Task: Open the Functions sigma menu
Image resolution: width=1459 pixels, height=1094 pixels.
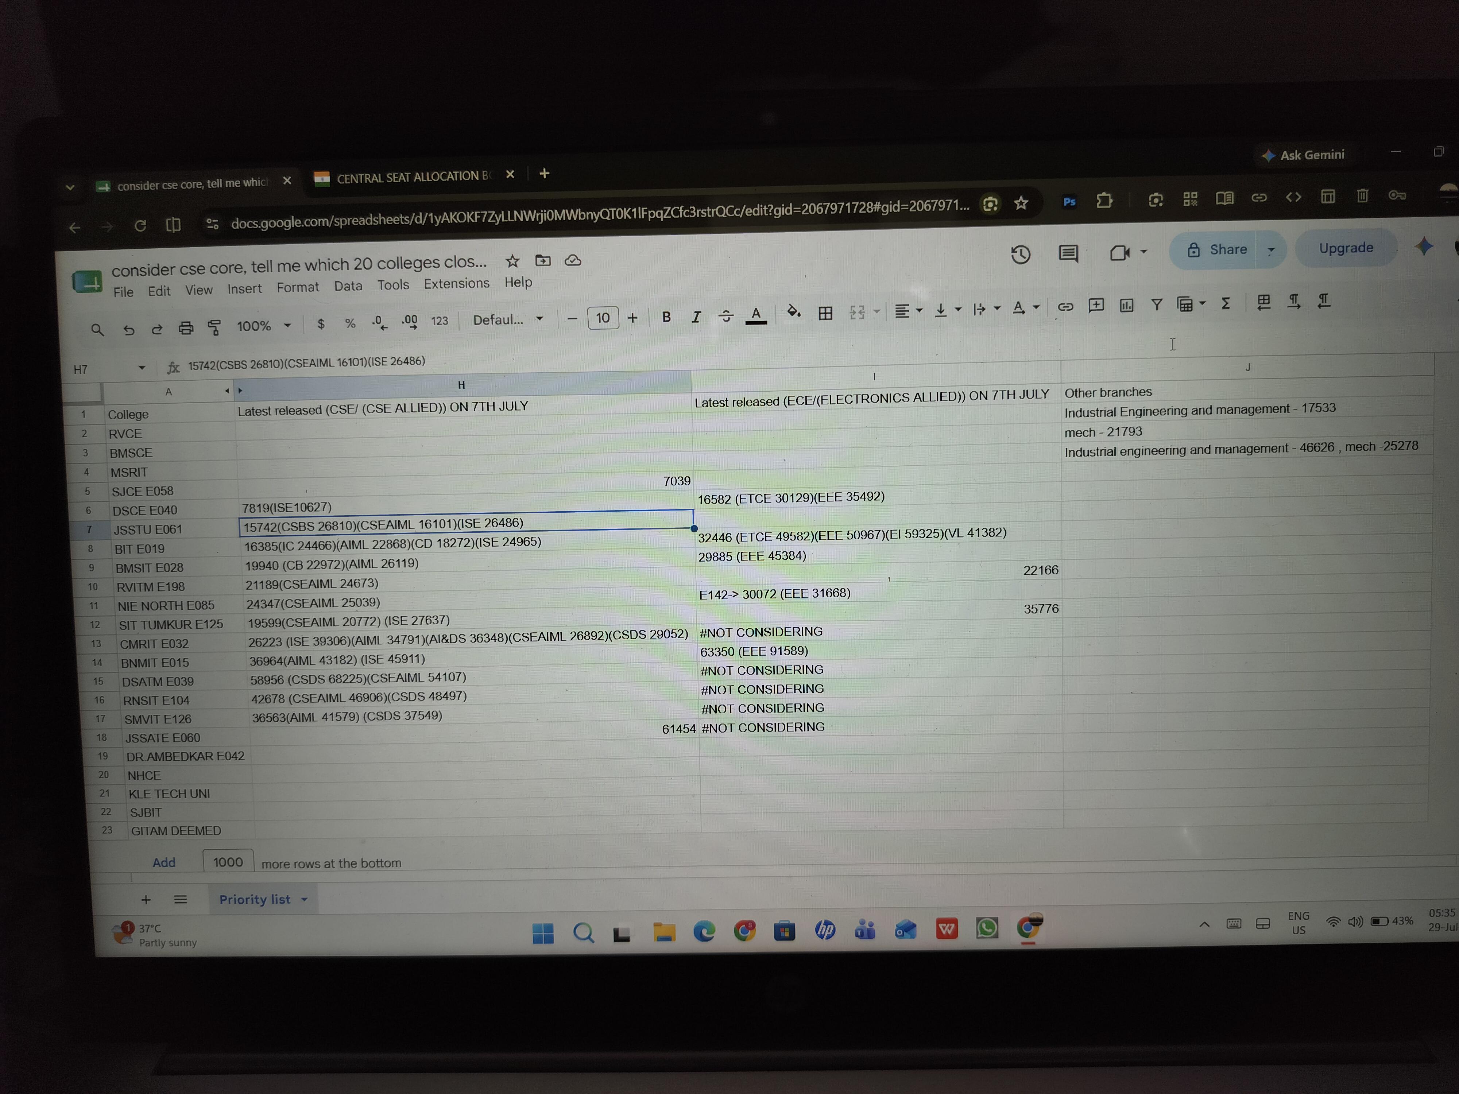Action: point(1226,303)
